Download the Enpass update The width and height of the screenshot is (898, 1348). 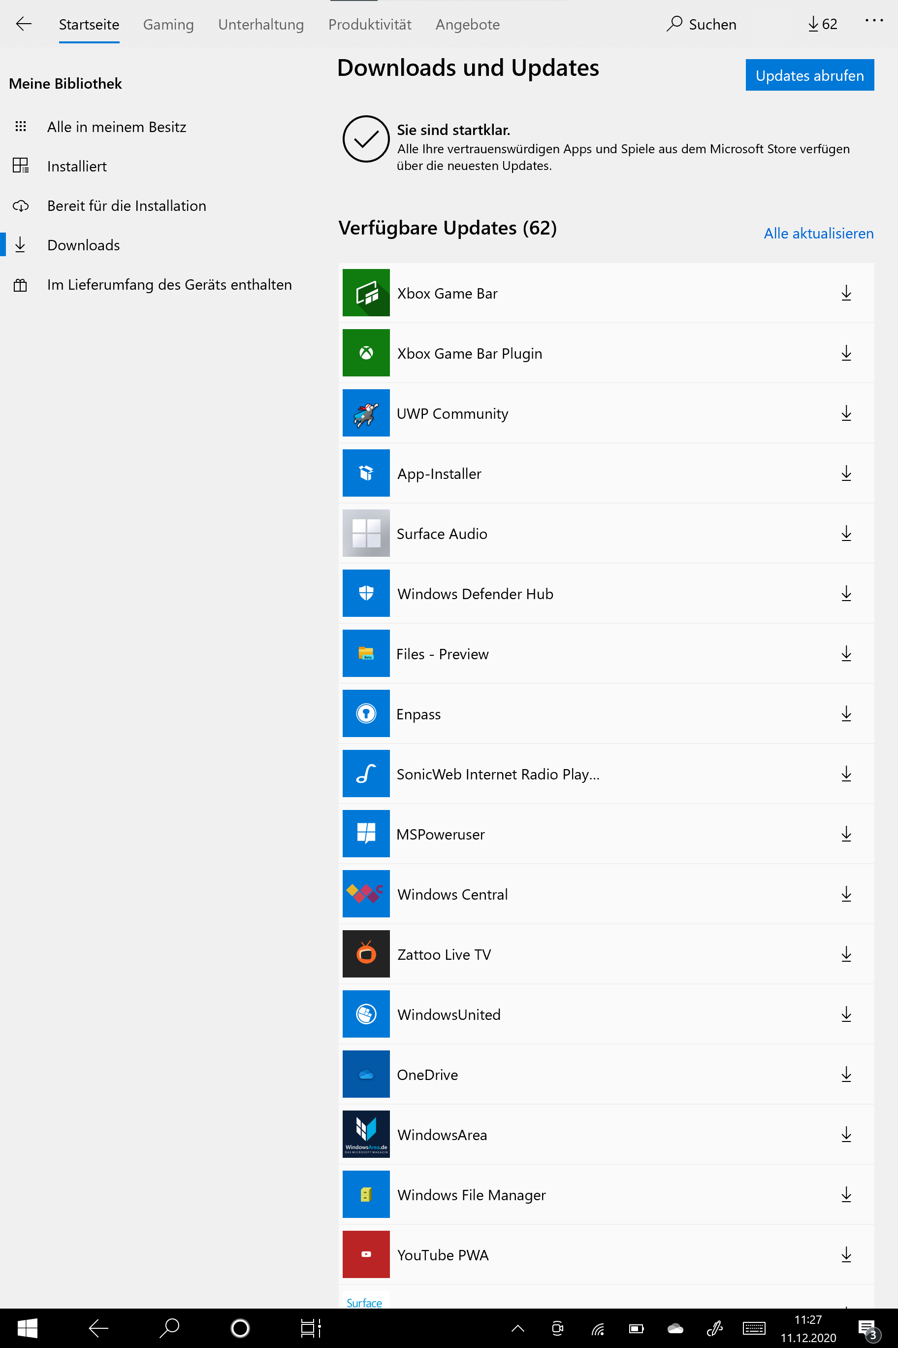click(x=846, y=713)
